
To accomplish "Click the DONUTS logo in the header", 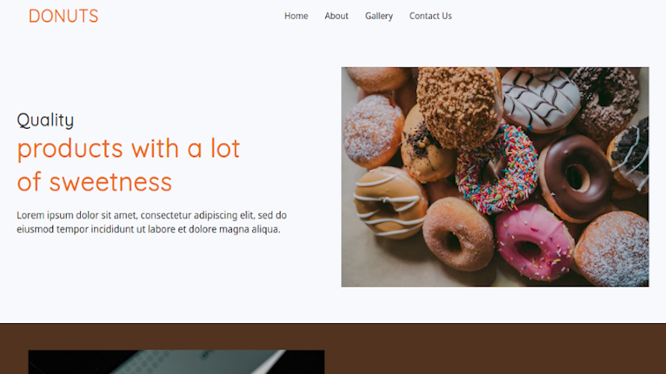I will click(64, 16).
